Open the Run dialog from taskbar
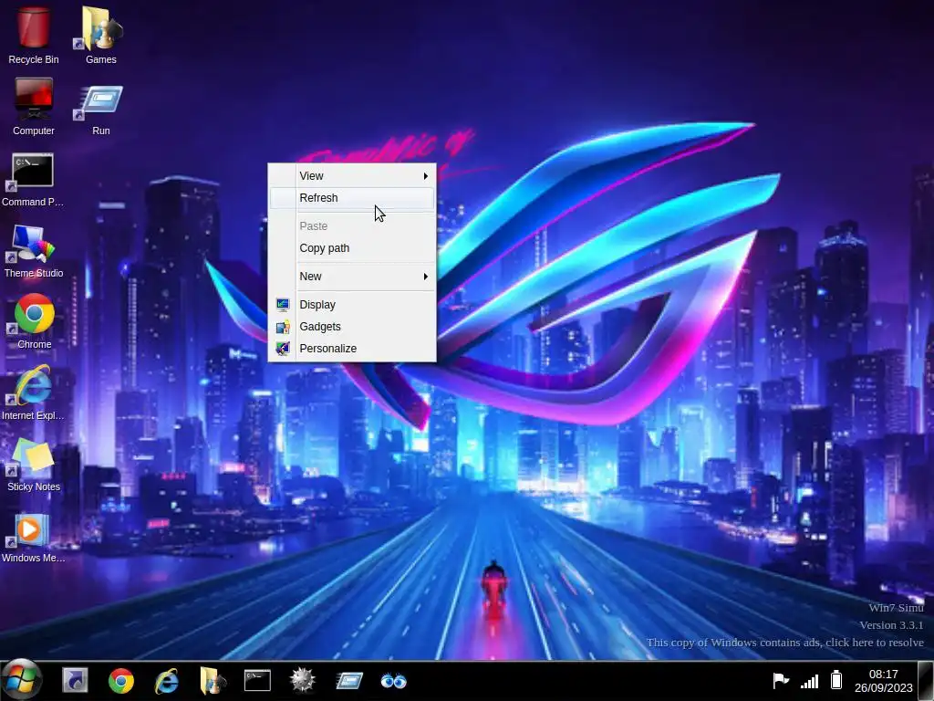Image resolution: width=934 pixels, height=701 pixels. (349, 681)
